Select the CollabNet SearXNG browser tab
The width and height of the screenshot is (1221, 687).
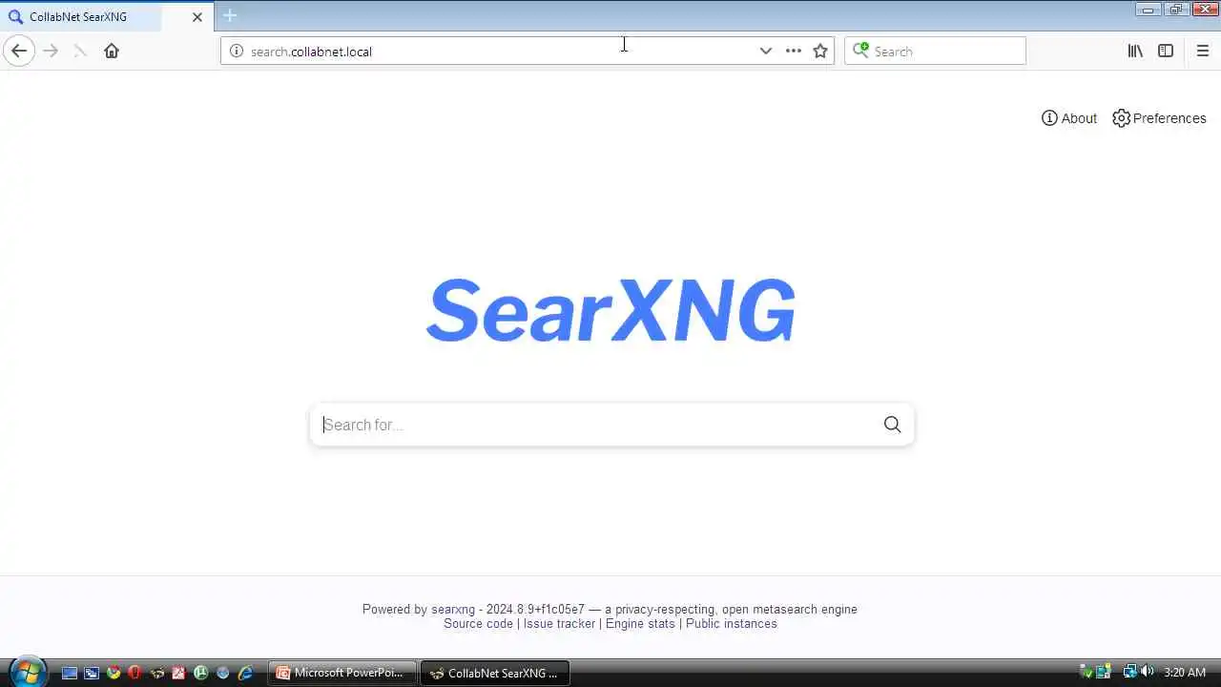pyautogui.click(x=107, y=16)
